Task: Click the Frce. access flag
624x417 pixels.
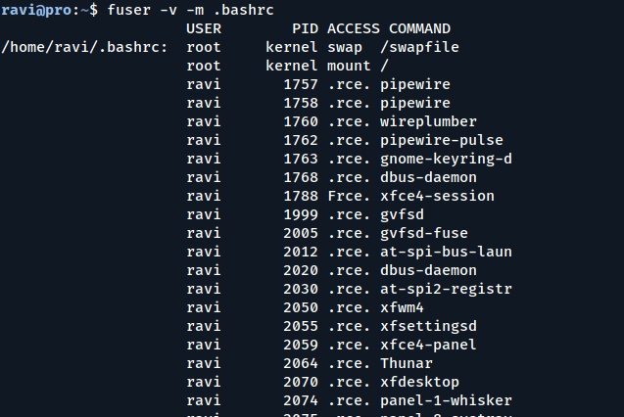Action: 350,196
